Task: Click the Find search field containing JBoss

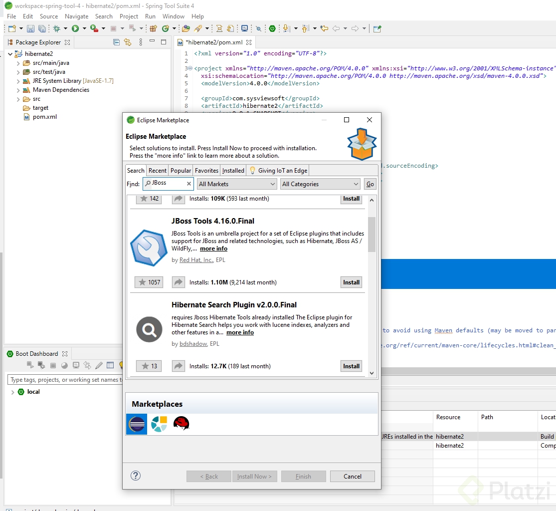Action: (x=168, y=184)
